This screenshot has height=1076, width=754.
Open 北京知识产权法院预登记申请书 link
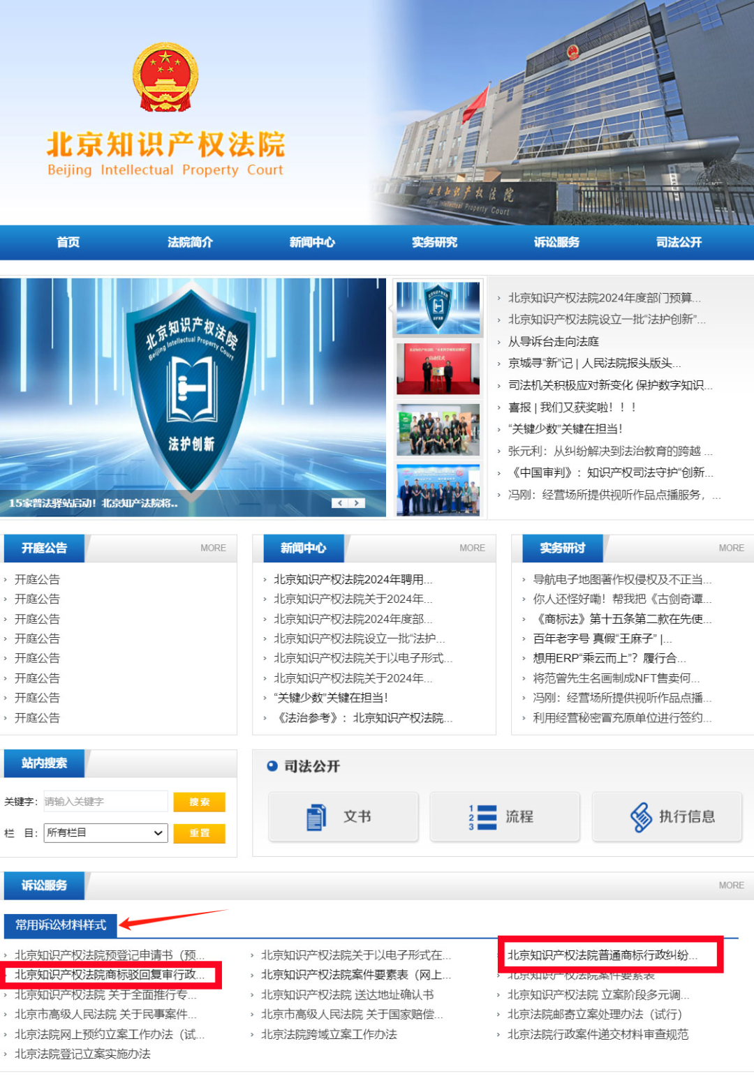click(x=110, y=955)
